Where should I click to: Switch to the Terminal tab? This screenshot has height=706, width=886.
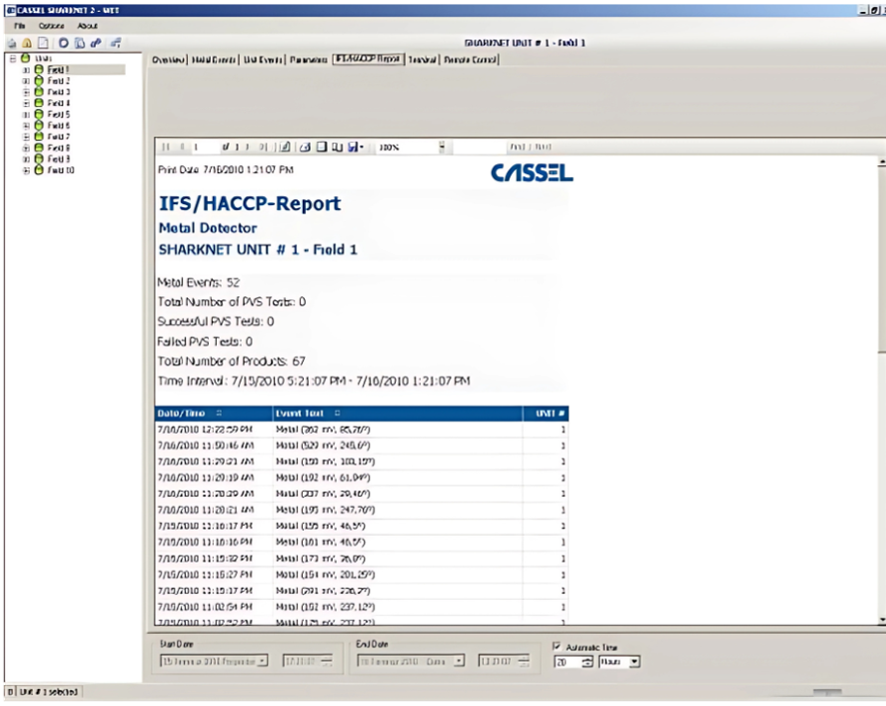coord(422,60)
